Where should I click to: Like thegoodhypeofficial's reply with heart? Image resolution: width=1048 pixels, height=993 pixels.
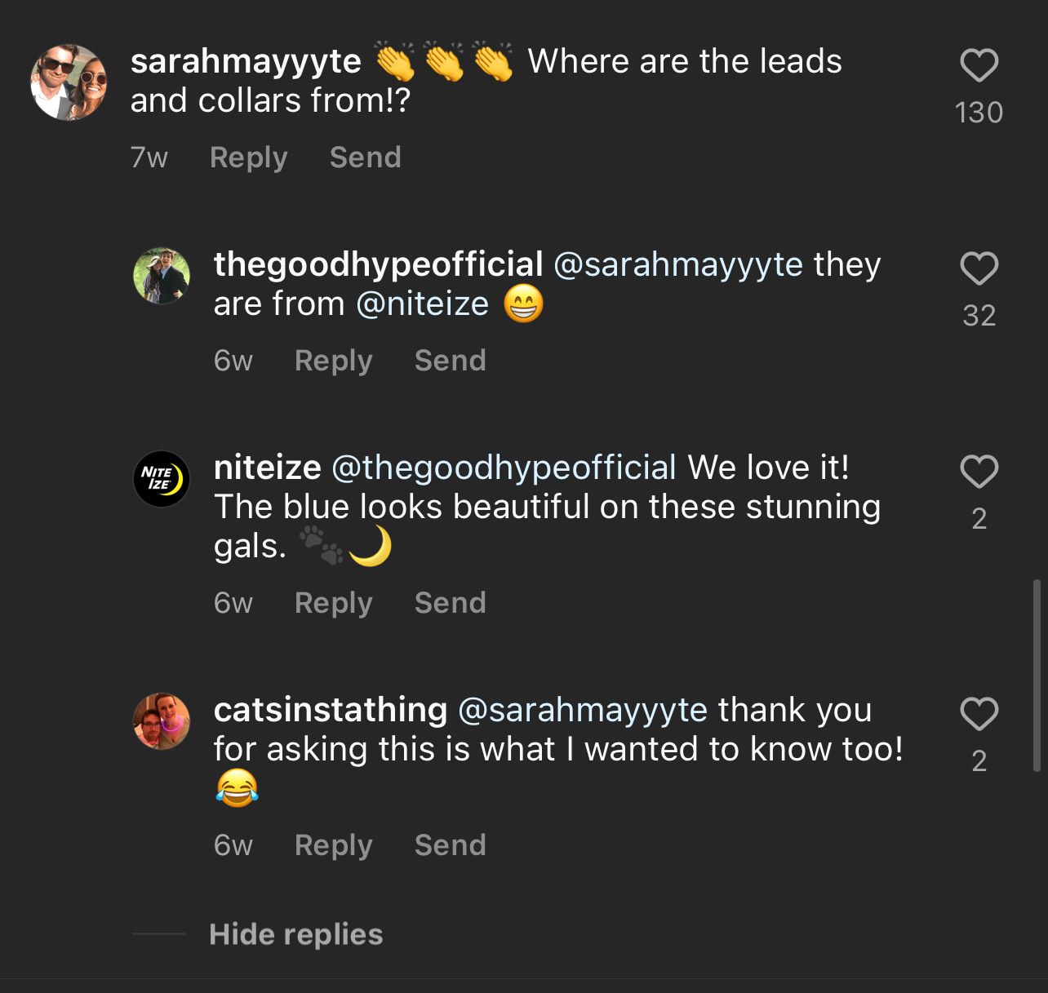[979, 268]
